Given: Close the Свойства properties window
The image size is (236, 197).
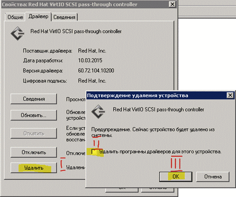Looking at the screenshot, I should point(172,4).
